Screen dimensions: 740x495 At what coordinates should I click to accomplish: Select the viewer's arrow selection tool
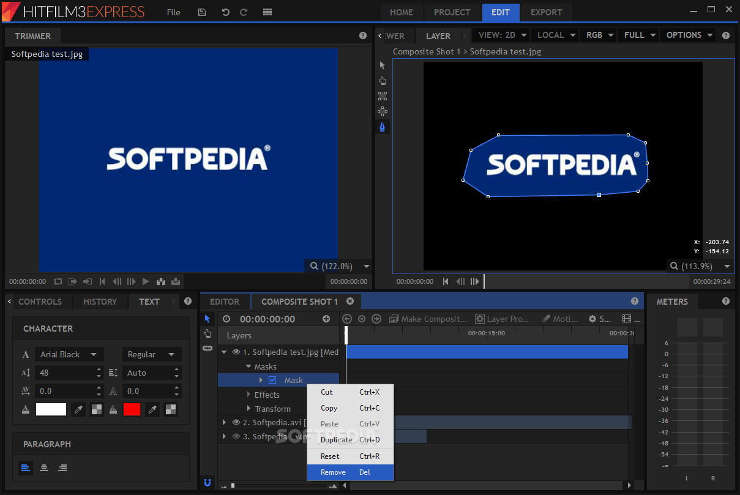click(x=383, y=65)
